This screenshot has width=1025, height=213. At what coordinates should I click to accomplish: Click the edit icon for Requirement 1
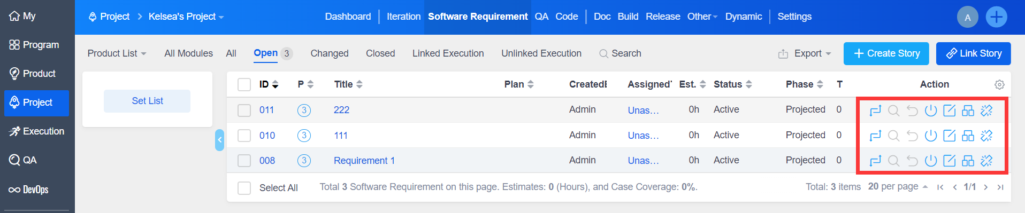[950, 161]
